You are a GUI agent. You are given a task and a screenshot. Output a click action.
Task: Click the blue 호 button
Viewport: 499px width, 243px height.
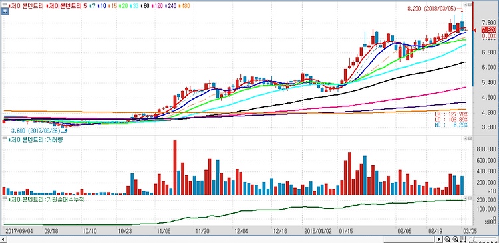tap(5, 11)
